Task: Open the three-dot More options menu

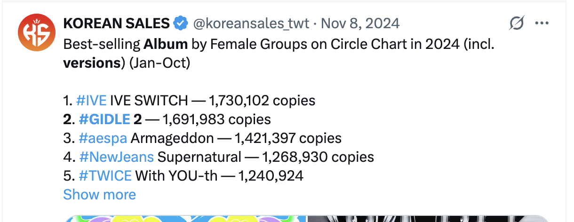Action: 542,23
